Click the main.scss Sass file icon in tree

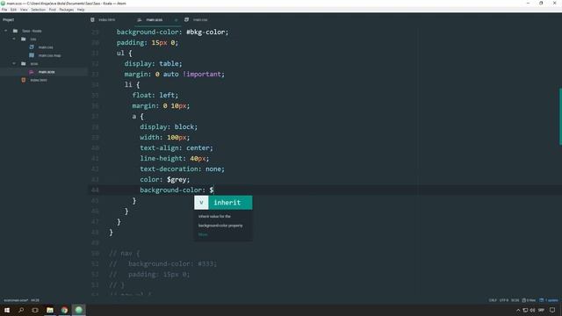[x=32, y=72]
